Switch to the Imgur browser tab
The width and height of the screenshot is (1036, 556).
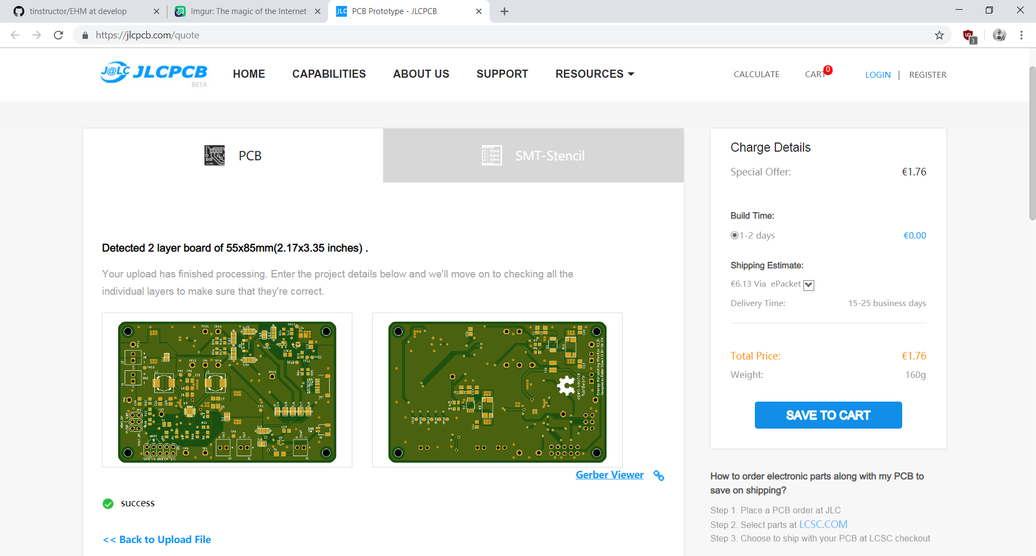tap(248, 11)
